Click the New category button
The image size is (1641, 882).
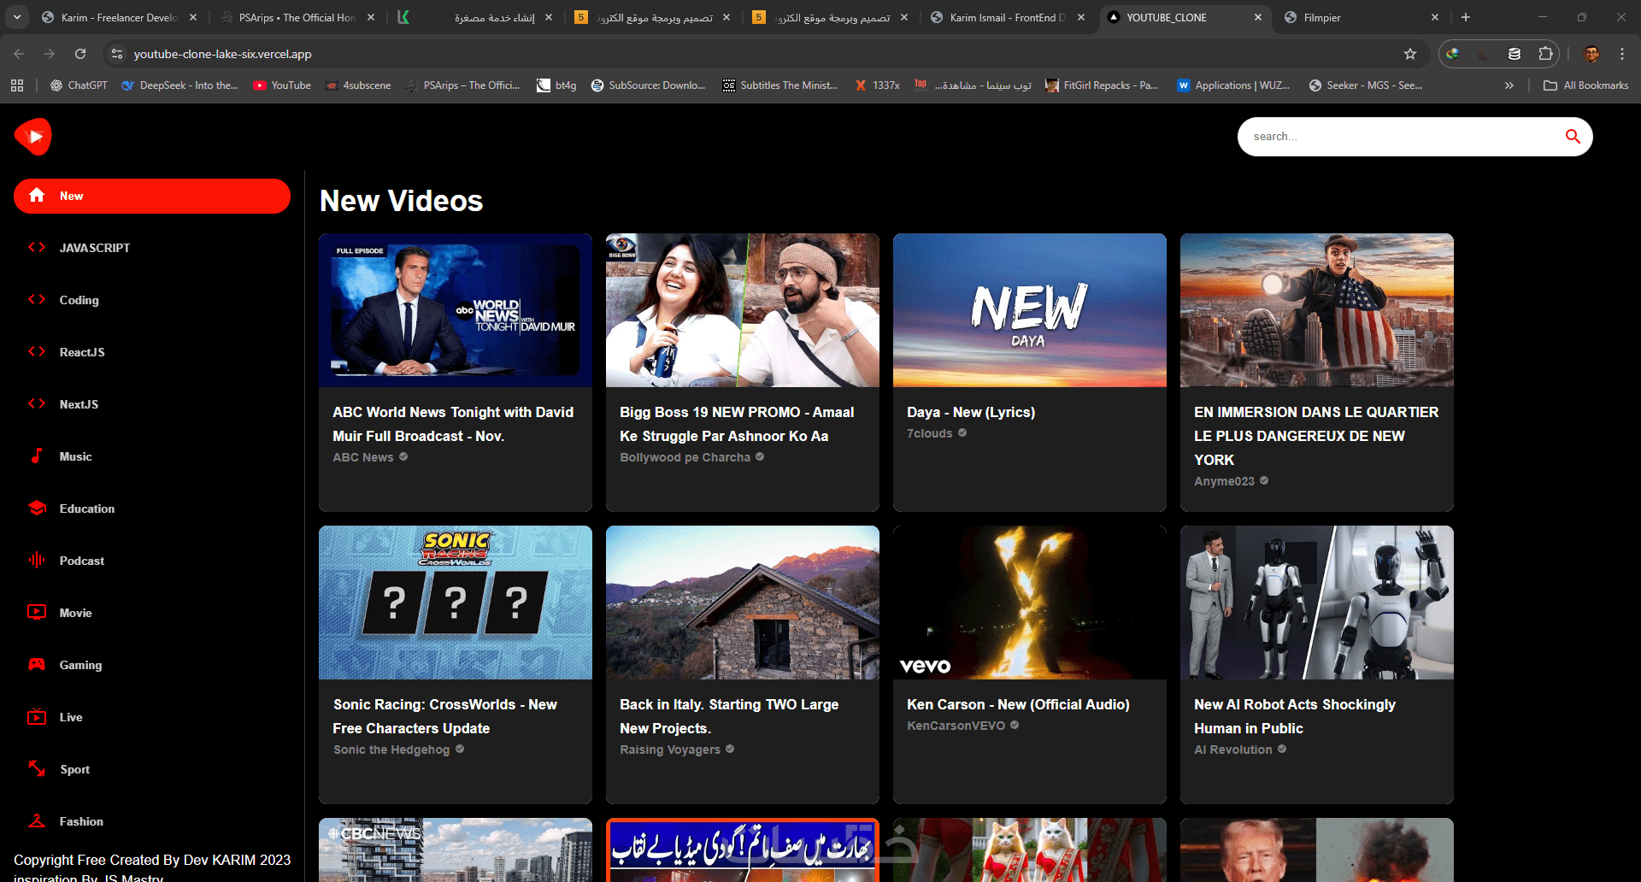click(x=152, y=196)
